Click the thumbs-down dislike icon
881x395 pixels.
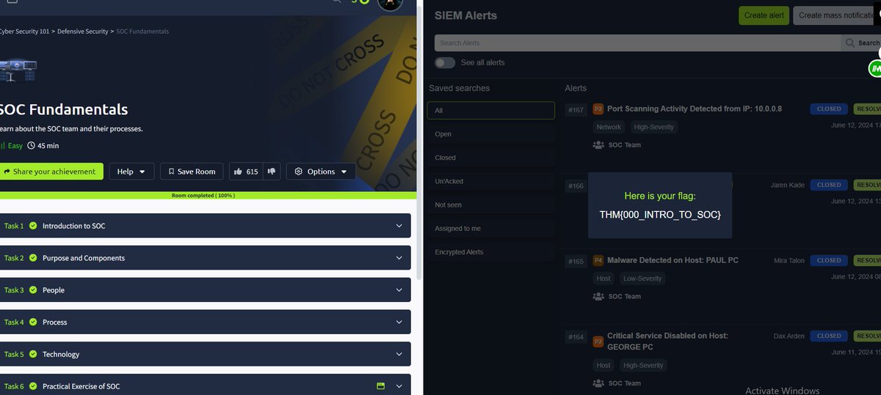pyautogui.click(x=272, y=171)
